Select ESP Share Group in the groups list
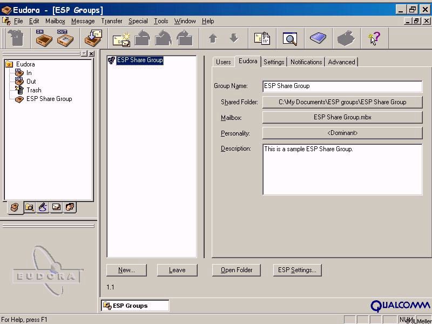432x324 pixels. (140, 60)
